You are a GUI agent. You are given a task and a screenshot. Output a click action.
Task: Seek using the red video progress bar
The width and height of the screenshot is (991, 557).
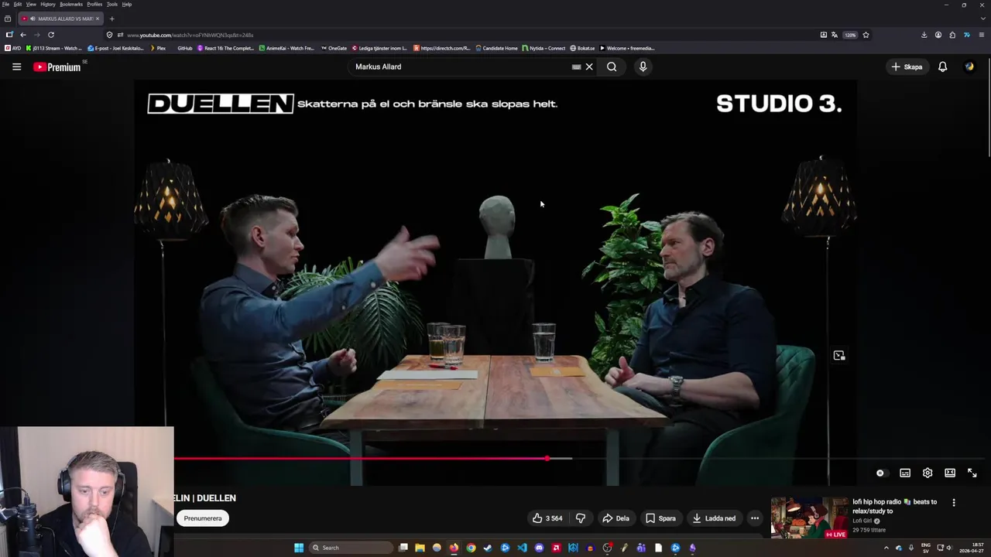[x=495, y=459]
